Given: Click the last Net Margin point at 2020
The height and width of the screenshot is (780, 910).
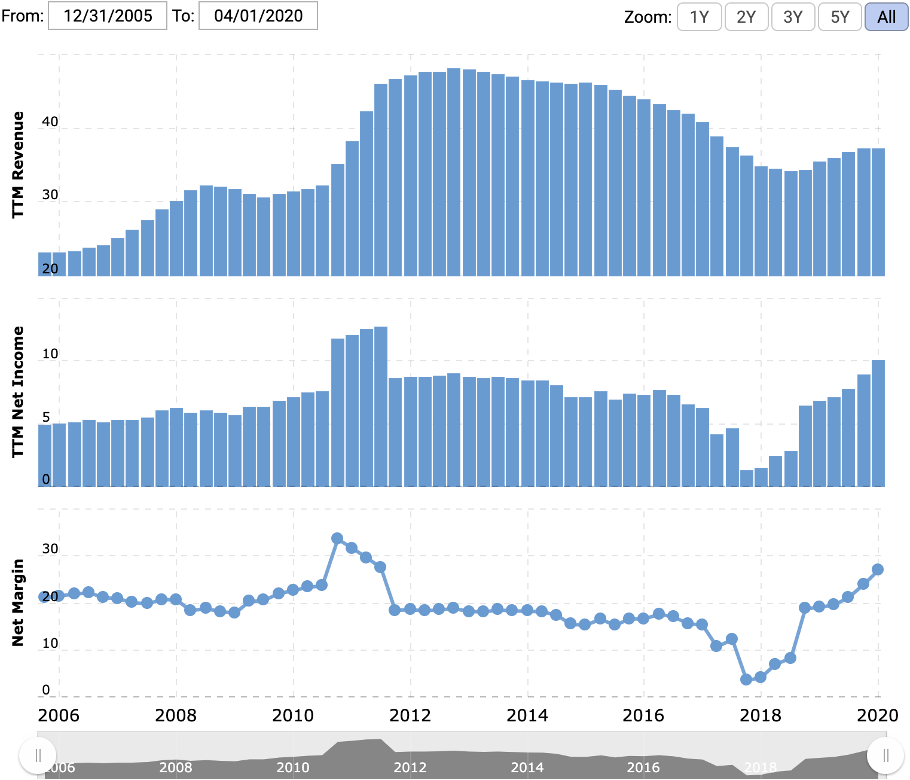Looking at the screenshot, I should coord(878,569).
